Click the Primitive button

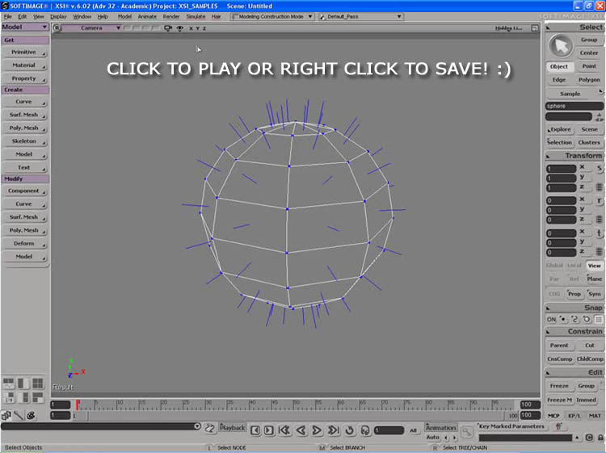coord(24,52)
